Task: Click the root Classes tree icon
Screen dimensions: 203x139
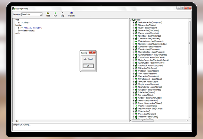Action: tap(133, 20)
